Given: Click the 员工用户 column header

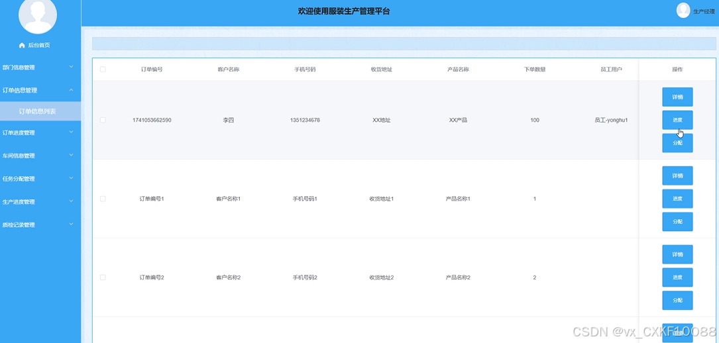Looking at the screenshot, I should coord(611,70).
